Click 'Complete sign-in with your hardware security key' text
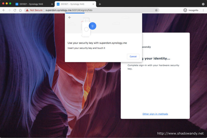Screen dimensions: 207x138 coord(153,67)
